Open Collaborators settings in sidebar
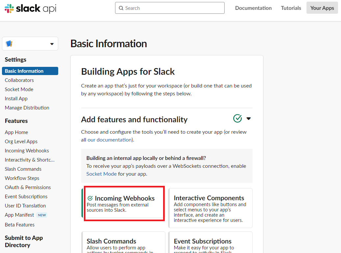The image size is (341, 253). (19, 80)
